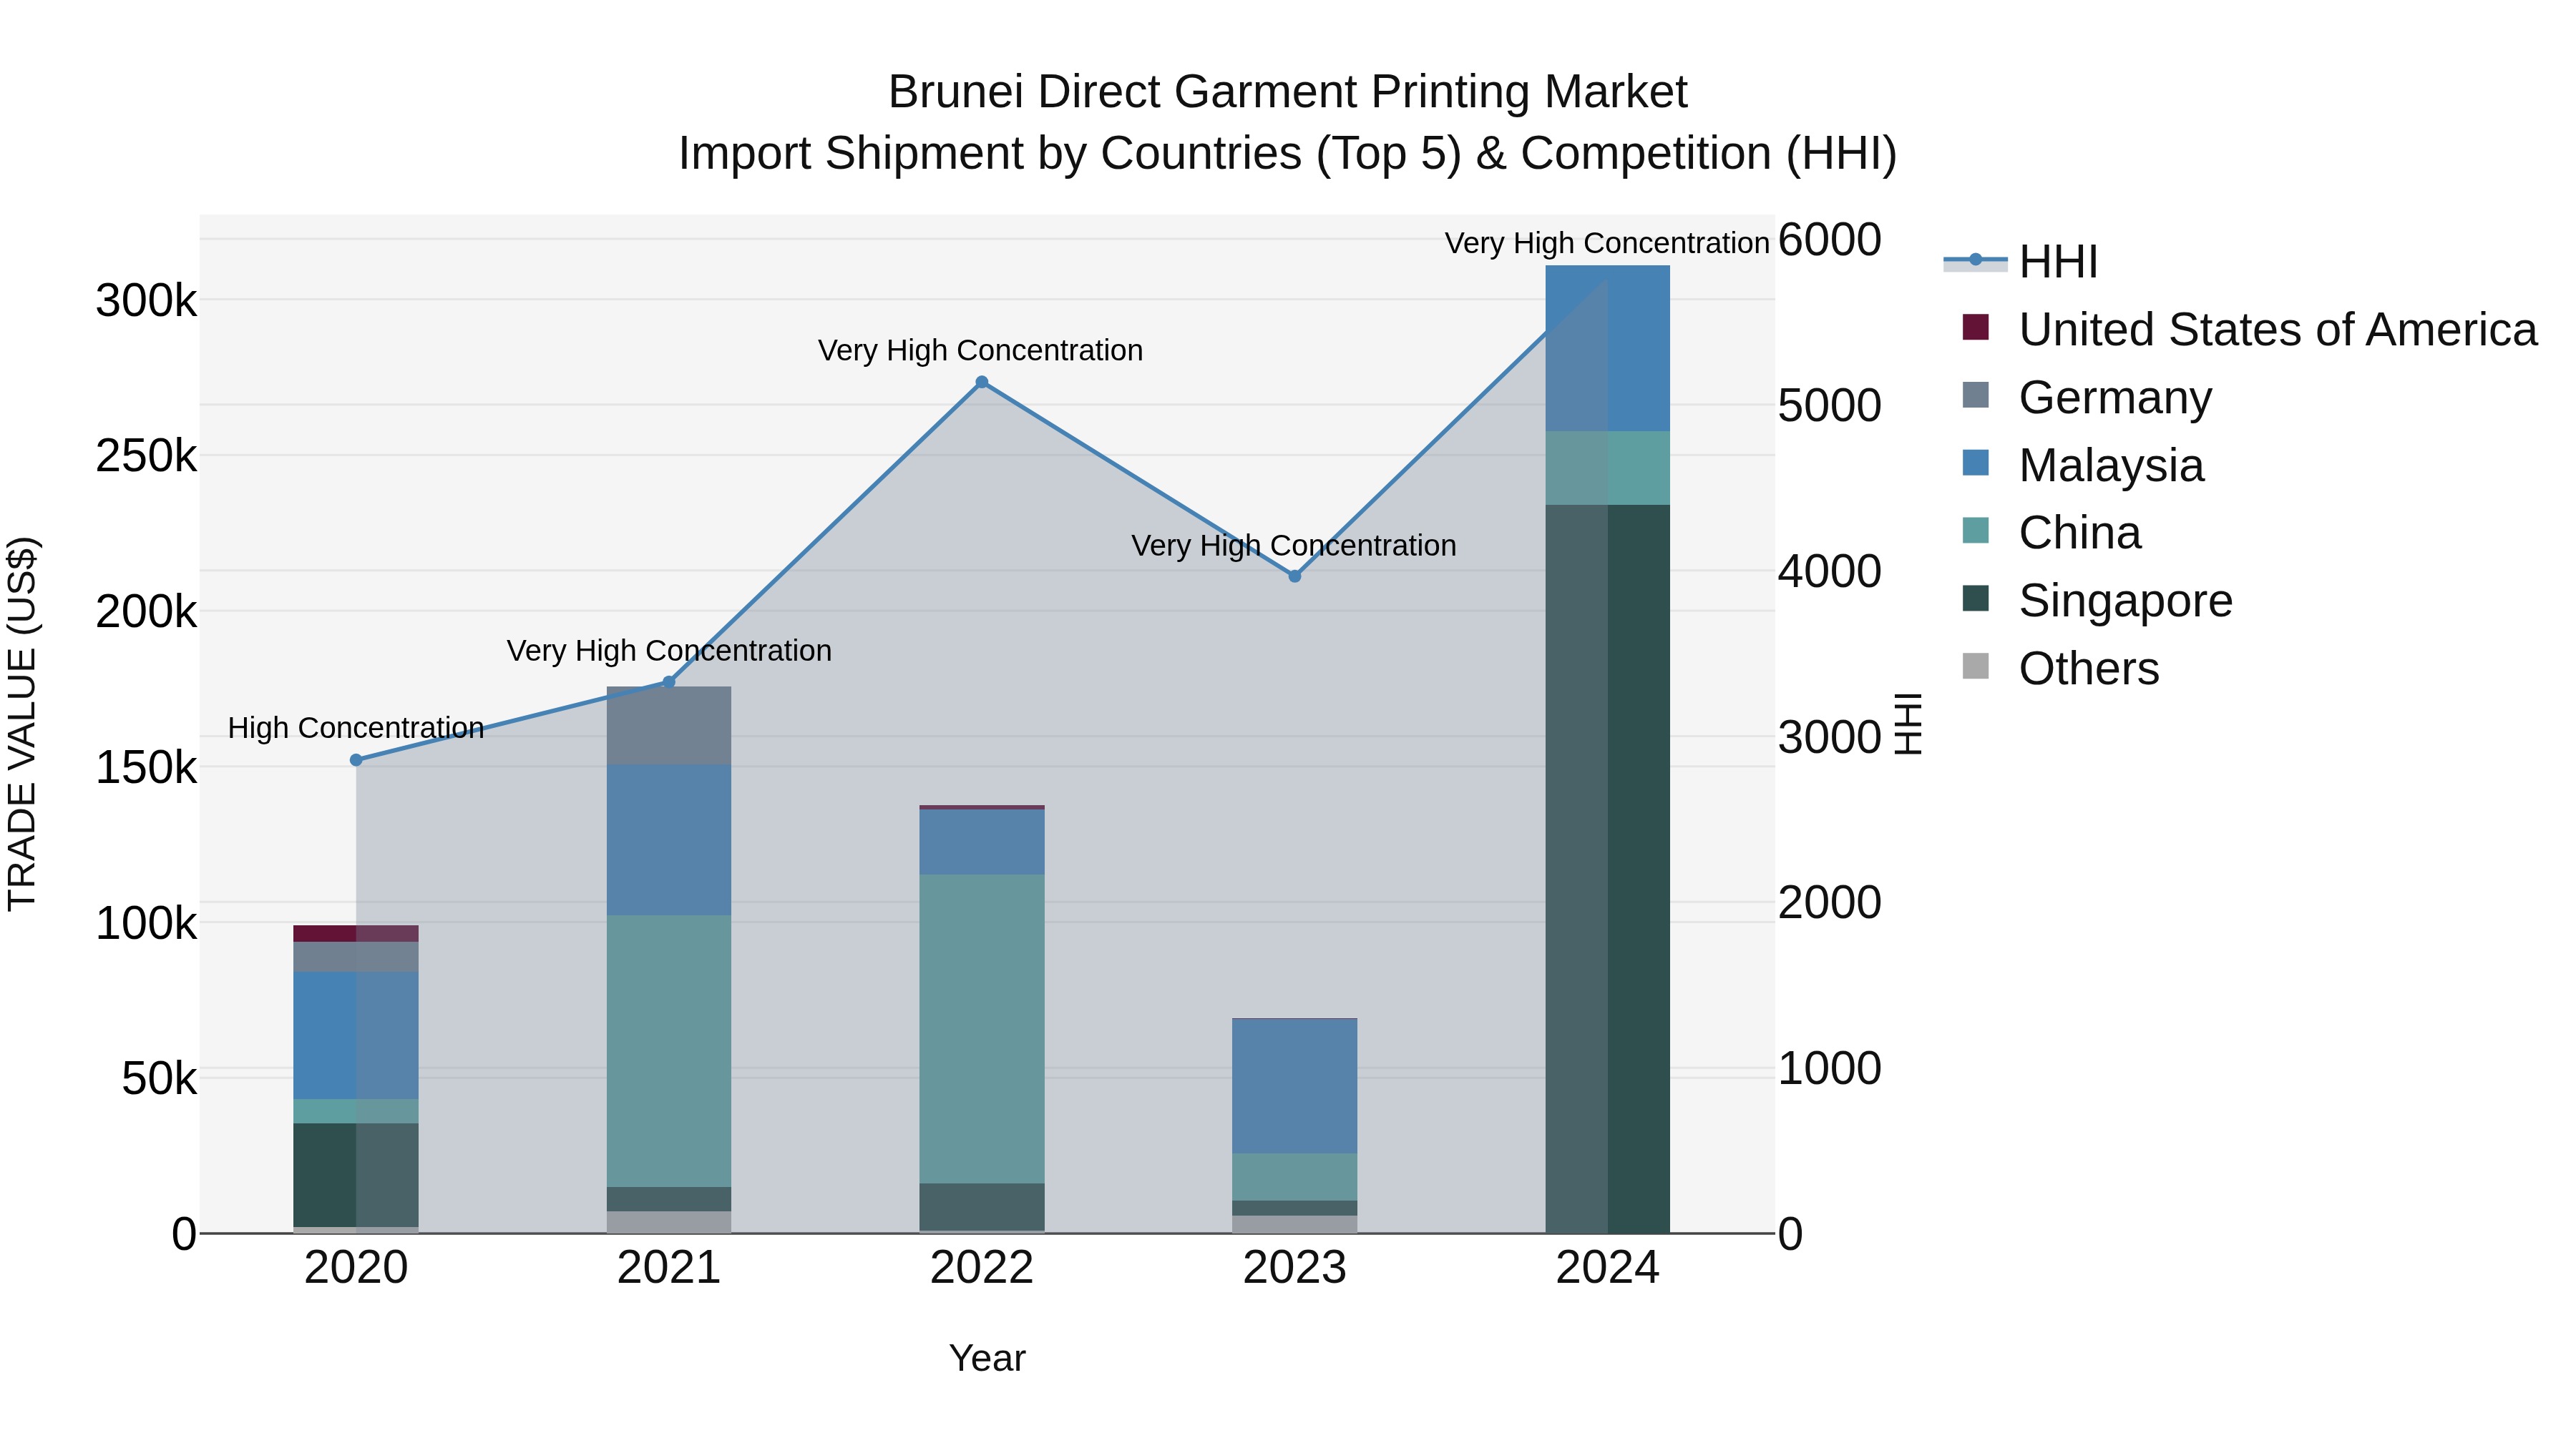2576x1448 pixels.
Task: Click the Others gray legend swatch
Action: pyautogui.click(x=1976, y=666)
